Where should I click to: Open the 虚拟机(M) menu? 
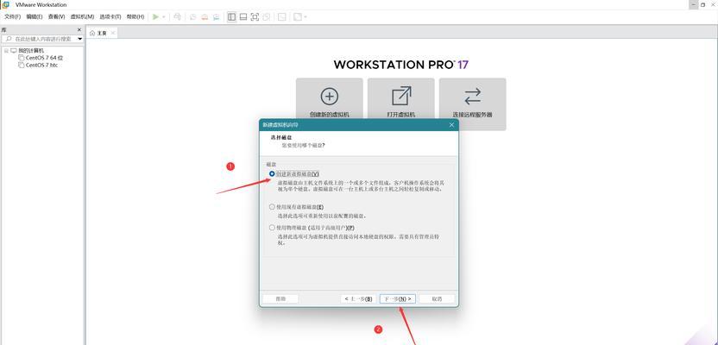82,17
